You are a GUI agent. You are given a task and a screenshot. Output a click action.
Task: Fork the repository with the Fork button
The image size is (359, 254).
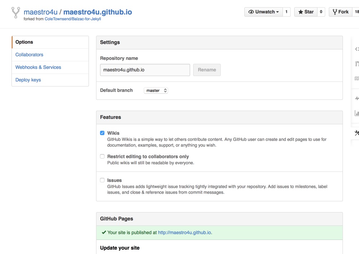[x=340, y=12]
